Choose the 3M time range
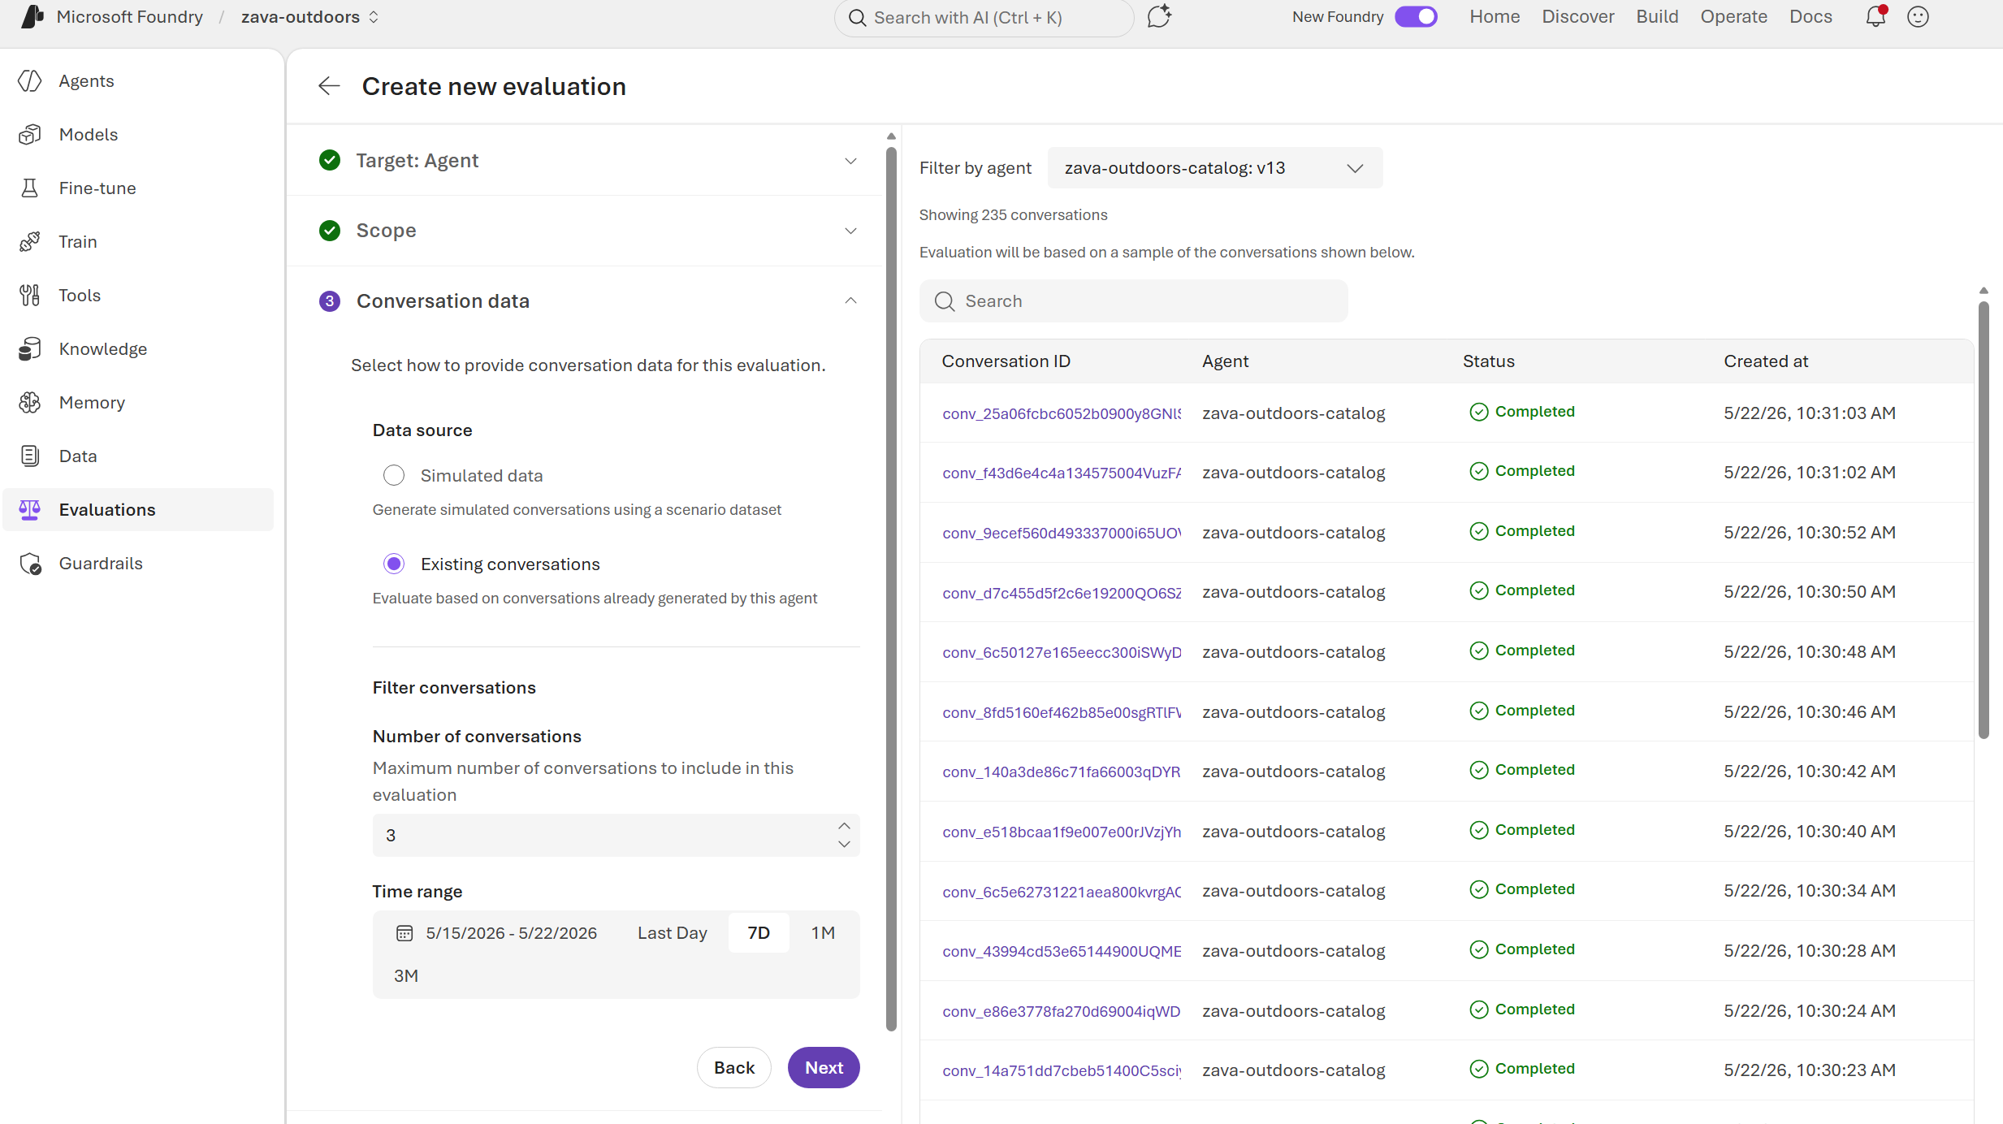2003x1124 pixels. coord(406,976)
